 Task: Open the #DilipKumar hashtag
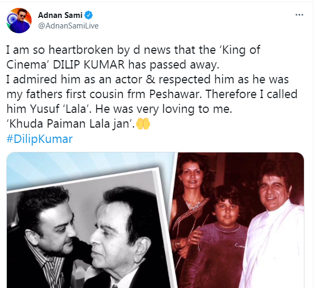(x=39, y=139)
